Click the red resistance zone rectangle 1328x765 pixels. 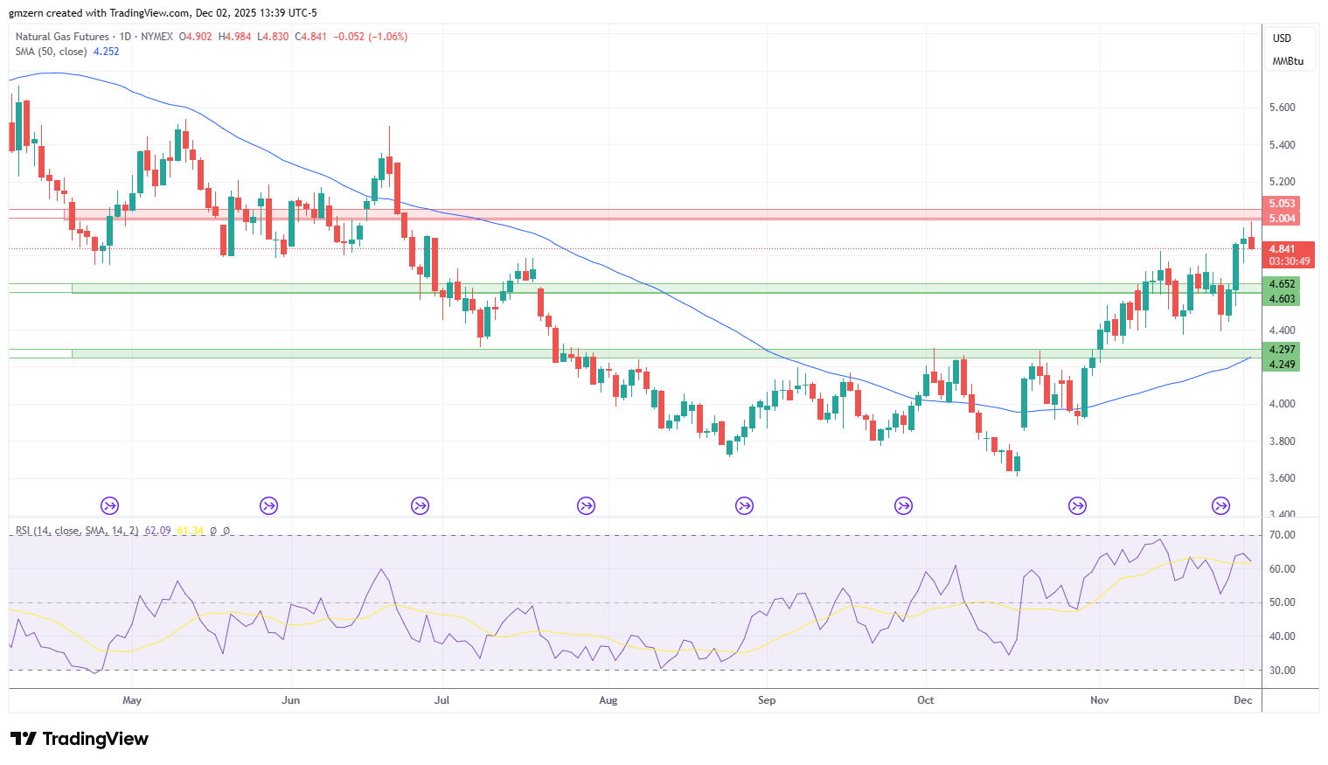664,214
